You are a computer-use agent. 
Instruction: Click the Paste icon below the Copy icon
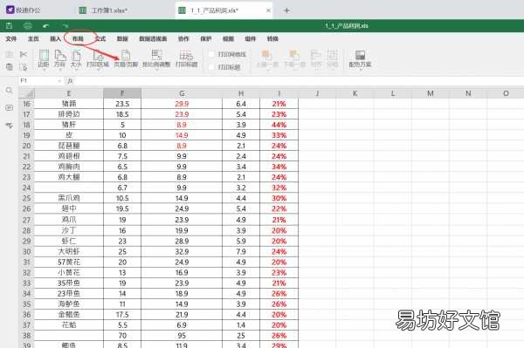click(x=10, y=67)
